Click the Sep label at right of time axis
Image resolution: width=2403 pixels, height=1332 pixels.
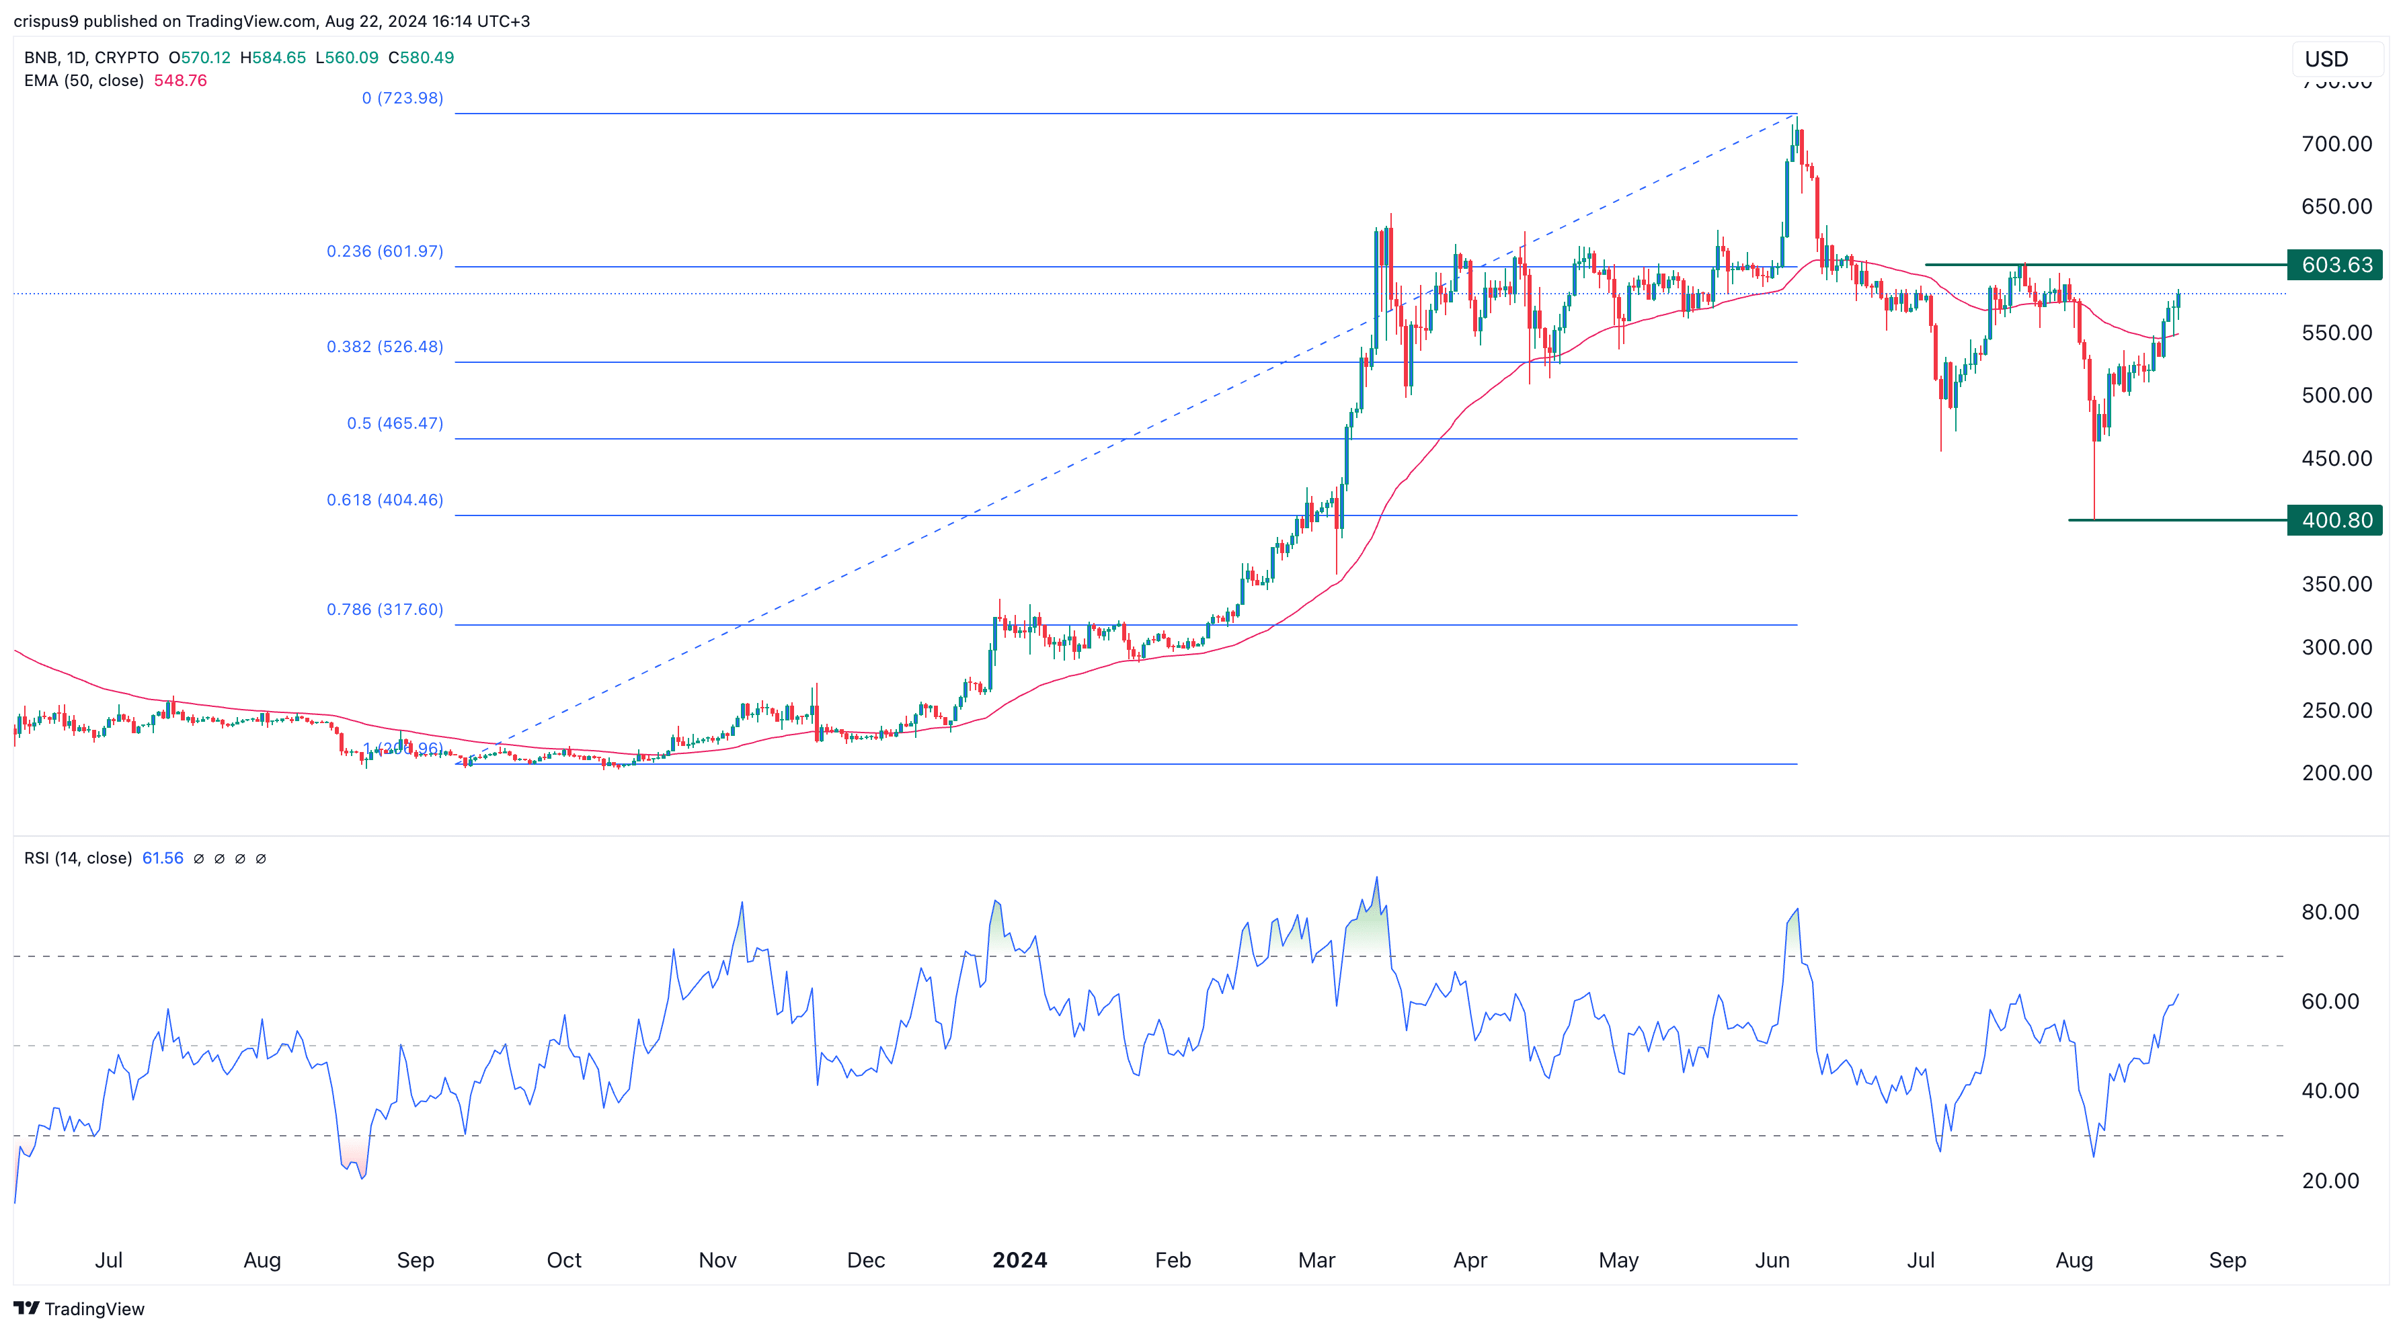click(x=2227, y=1260)
